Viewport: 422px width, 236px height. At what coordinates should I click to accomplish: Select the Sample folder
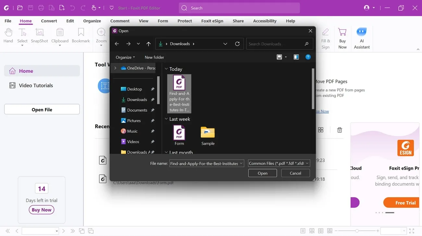coord(208,136)
